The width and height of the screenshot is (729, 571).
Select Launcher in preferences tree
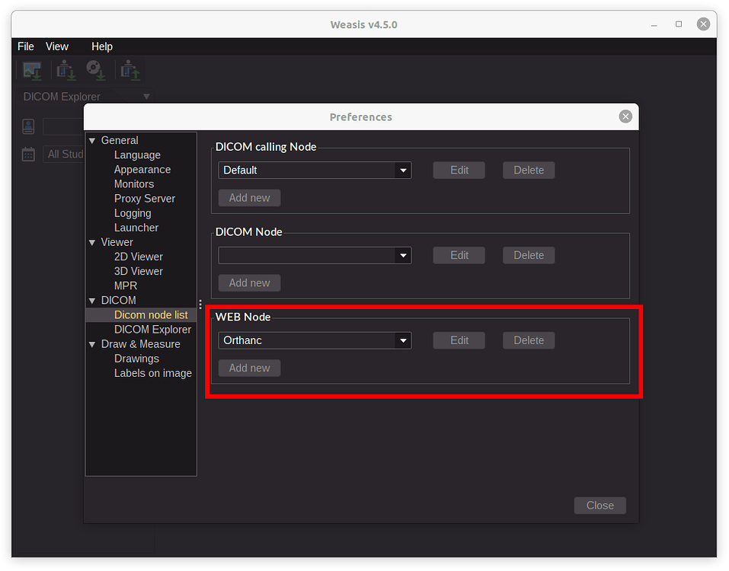click(136, 228)
